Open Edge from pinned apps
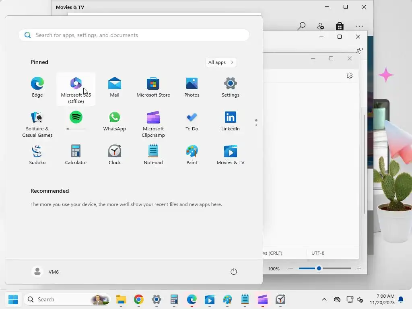412x309 pixels. tap(37, 87)
